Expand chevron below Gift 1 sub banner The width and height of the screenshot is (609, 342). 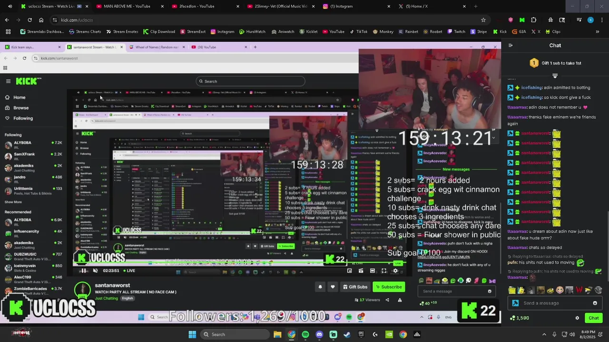[555, 76]
